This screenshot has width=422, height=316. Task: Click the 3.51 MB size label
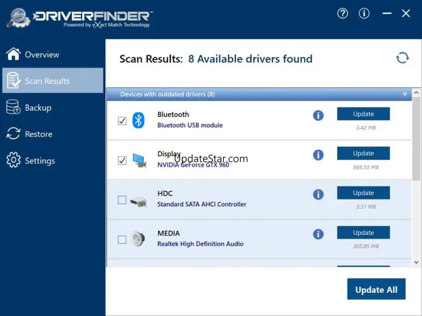click(366, 207)
